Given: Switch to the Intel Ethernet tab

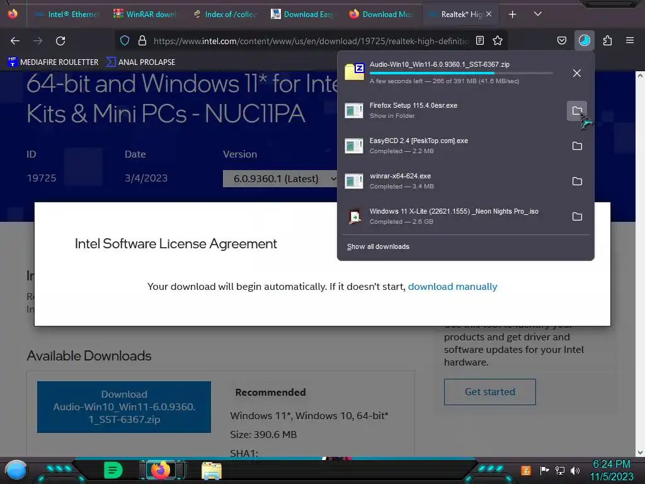Looking at the screenshot, I should [67, 14].
